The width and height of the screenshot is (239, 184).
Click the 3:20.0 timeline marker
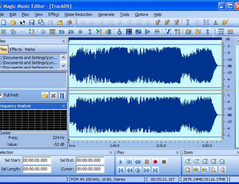(161, 146)
